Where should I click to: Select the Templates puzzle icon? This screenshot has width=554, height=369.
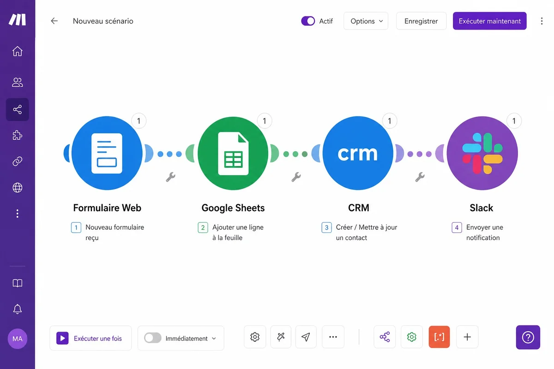coord(17,135)
